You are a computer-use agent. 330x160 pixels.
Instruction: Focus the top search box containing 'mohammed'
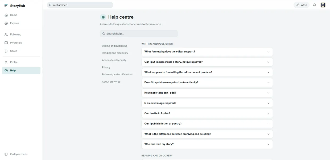pos(80,5)
